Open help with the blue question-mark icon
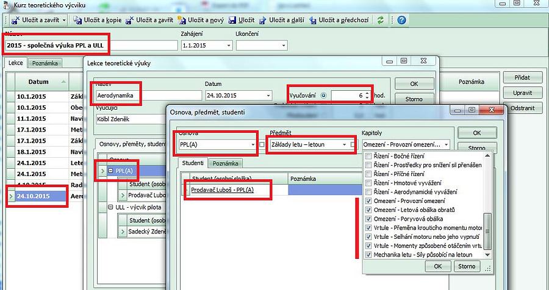The image size is (549, 290). click(x=401, y=20)
